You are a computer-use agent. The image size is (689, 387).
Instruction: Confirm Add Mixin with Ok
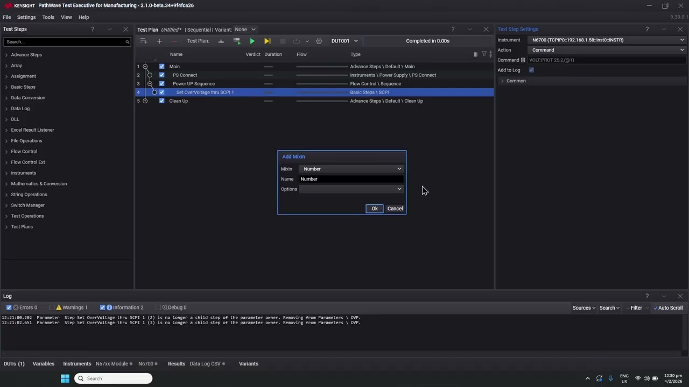375,209
